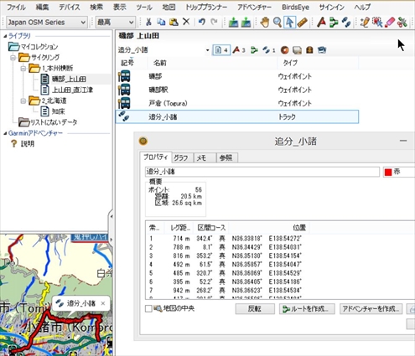Click the Paste clipboard icon
415x356 pixels.
174,22
